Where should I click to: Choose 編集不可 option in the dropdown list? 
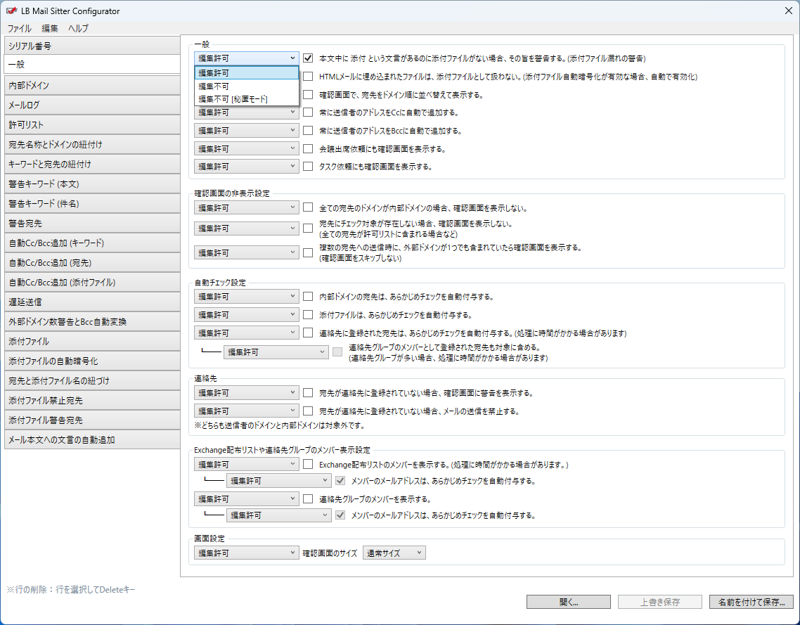coord(214,86)
